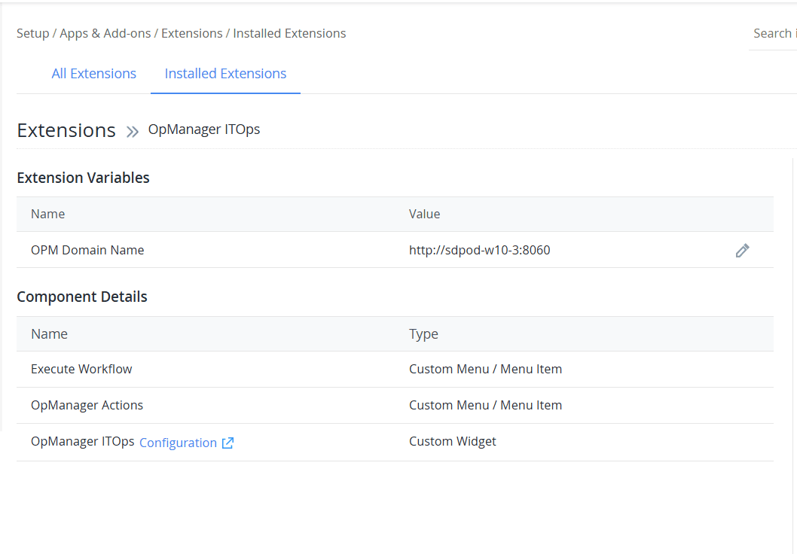
Task: Click the Extensions heading link
Action: (66, 130)
